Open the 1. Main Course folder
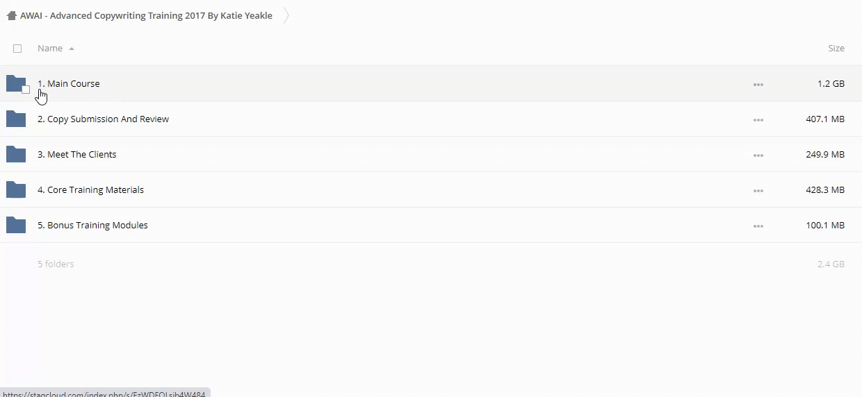This screenshot has width=862, height=397. [x=73, y=83]
